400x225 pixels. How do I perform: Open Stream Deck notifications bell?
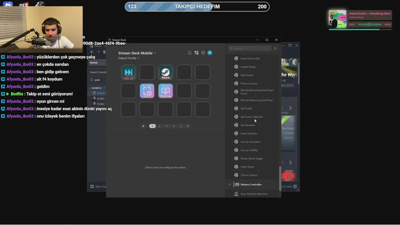pyautogui.click(x=190, y=53)
